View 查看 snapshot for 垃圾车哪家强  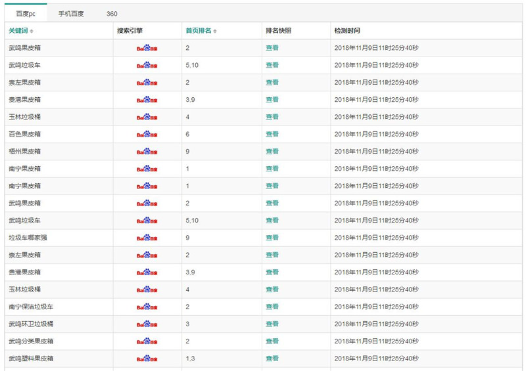click(272, 238)
